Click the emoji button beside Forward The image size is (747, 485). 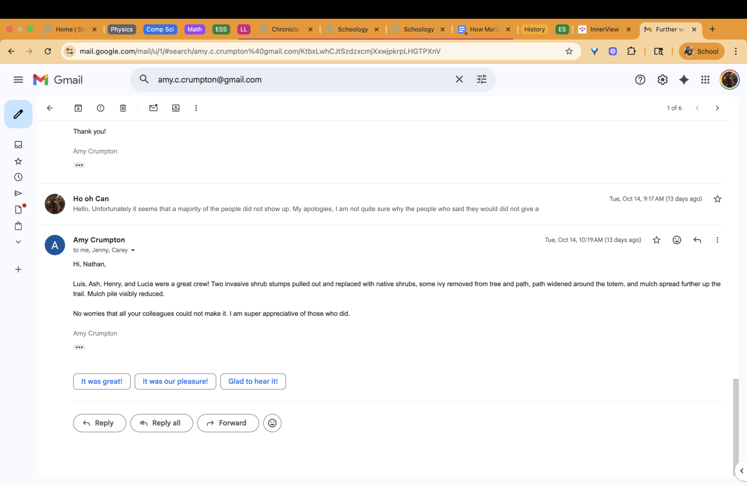tap(273, 423)
